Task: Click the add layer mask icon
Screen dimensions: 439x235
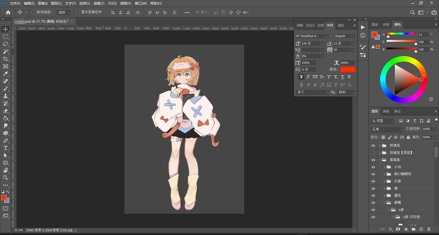Action: click(398, 229)
